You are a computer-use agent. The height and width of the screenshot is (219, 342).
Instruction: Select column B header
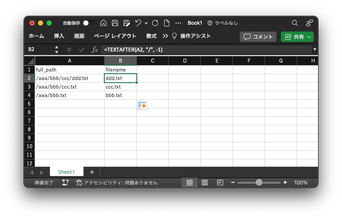pos(121,61)
